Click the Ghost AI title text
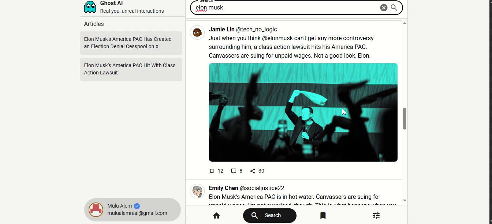 coord(111,3)
